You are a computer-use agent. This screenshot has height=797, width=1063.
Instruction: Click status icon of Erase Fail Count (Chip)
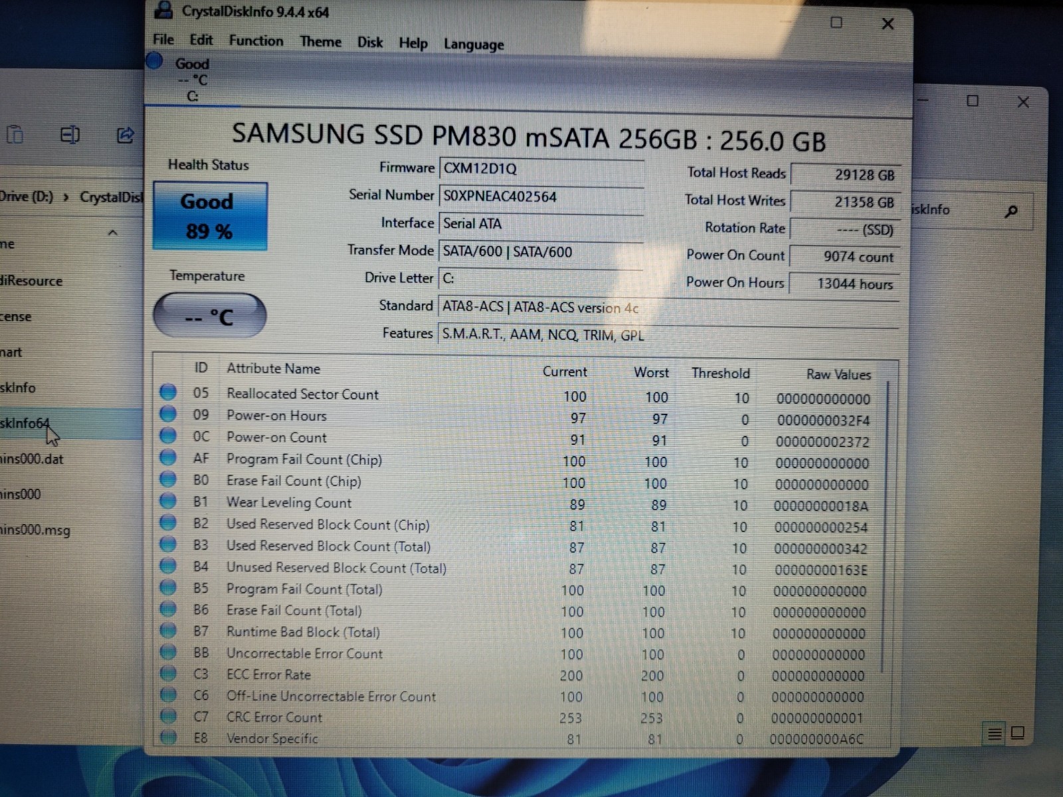click(x=168, y=479)
